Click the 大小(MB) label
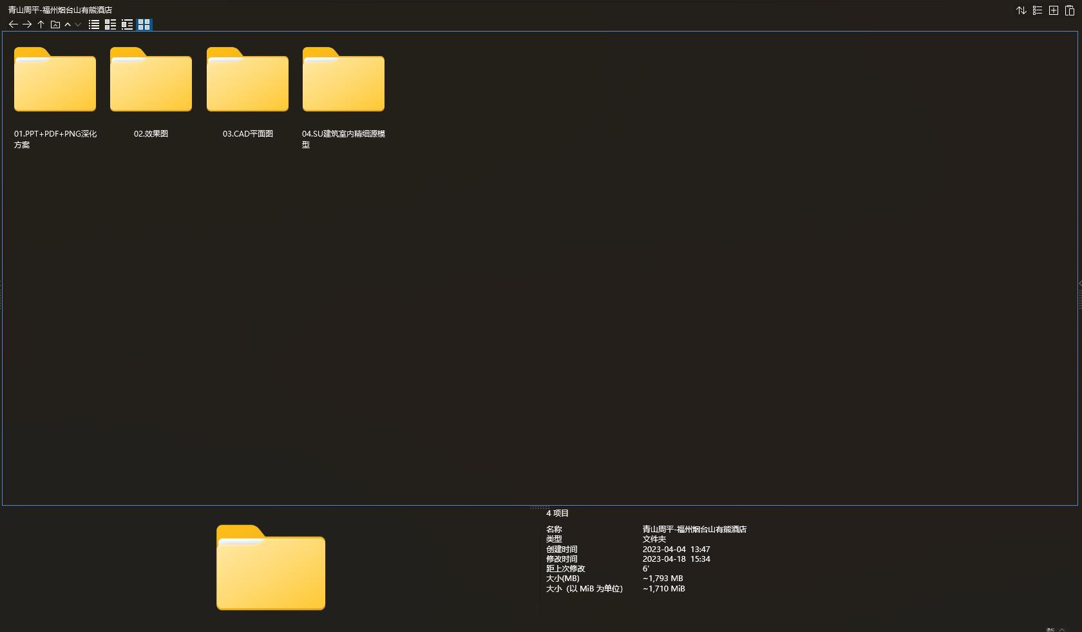The height and width of the screenshot is (632, 1082). tap(563, 579)
